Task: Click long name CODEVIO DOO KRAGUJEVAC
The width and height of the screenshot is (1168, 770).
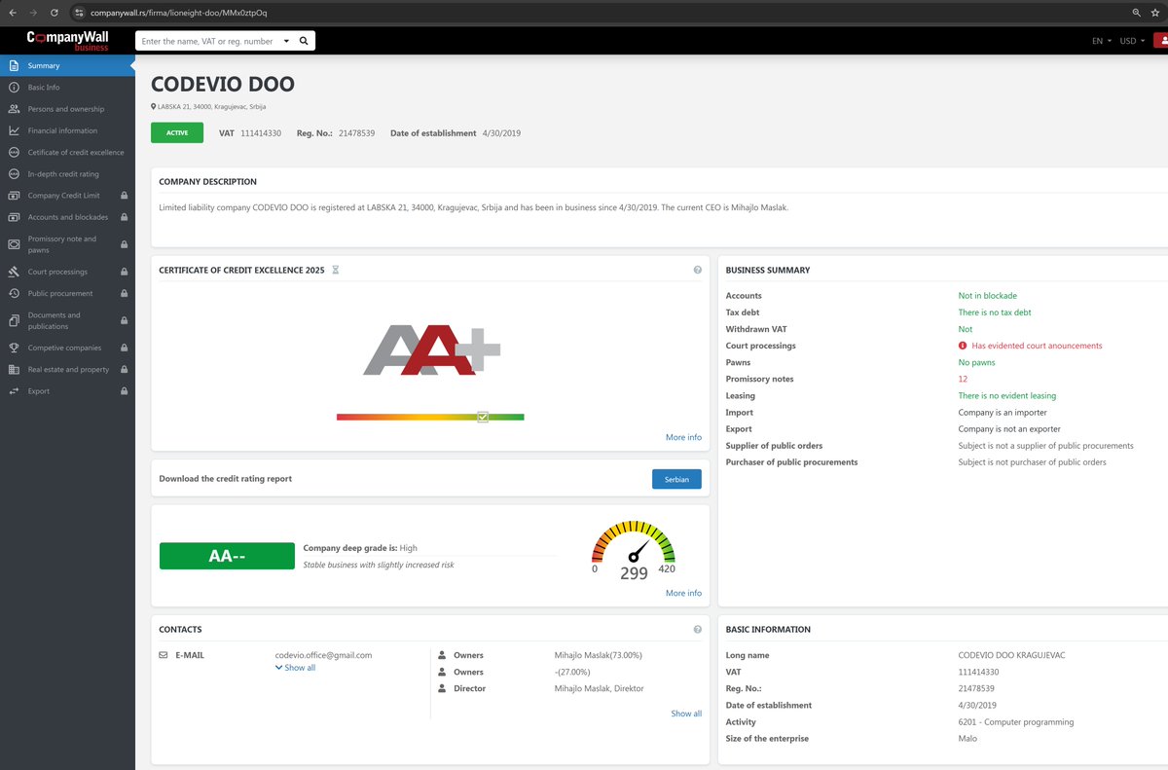Action: tap(1011, 655)
